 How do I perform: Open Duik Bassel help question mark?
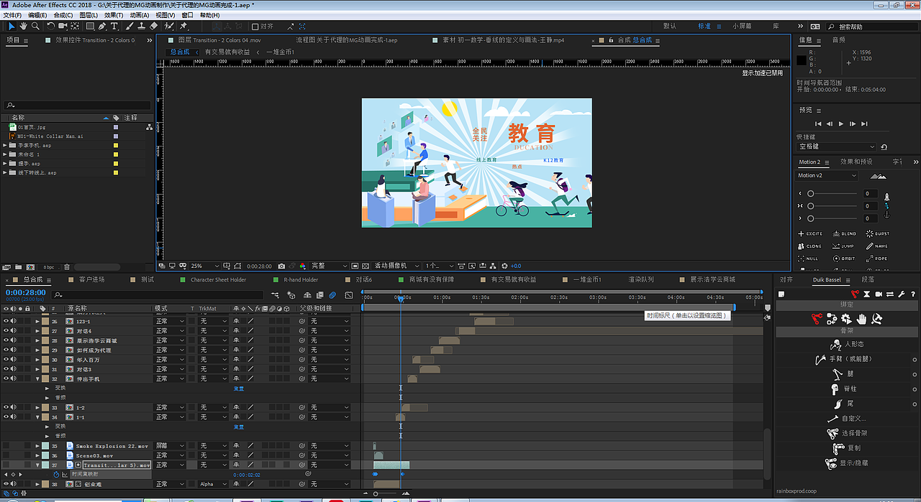[x=913, y=294]
